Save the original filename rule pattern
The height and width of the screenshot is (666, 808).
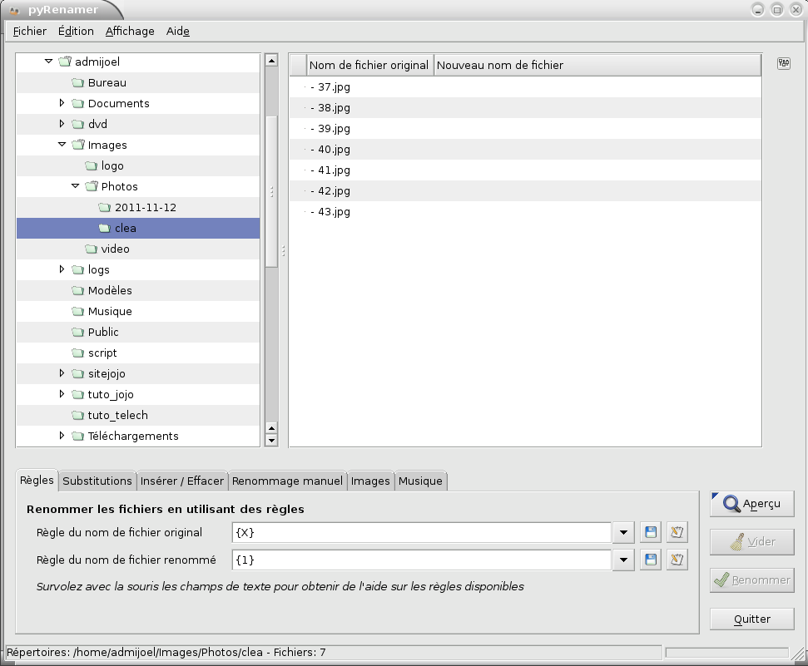(x=651, y=532)
